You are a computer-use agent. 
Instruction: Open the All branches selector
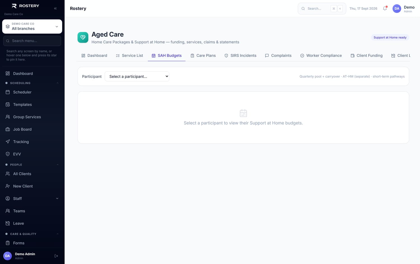pyautogui.click(x=32, y=26)
